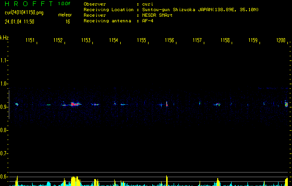Click the AF-4 antenna value
The image size is (292, 186).
tap(149, 21)
